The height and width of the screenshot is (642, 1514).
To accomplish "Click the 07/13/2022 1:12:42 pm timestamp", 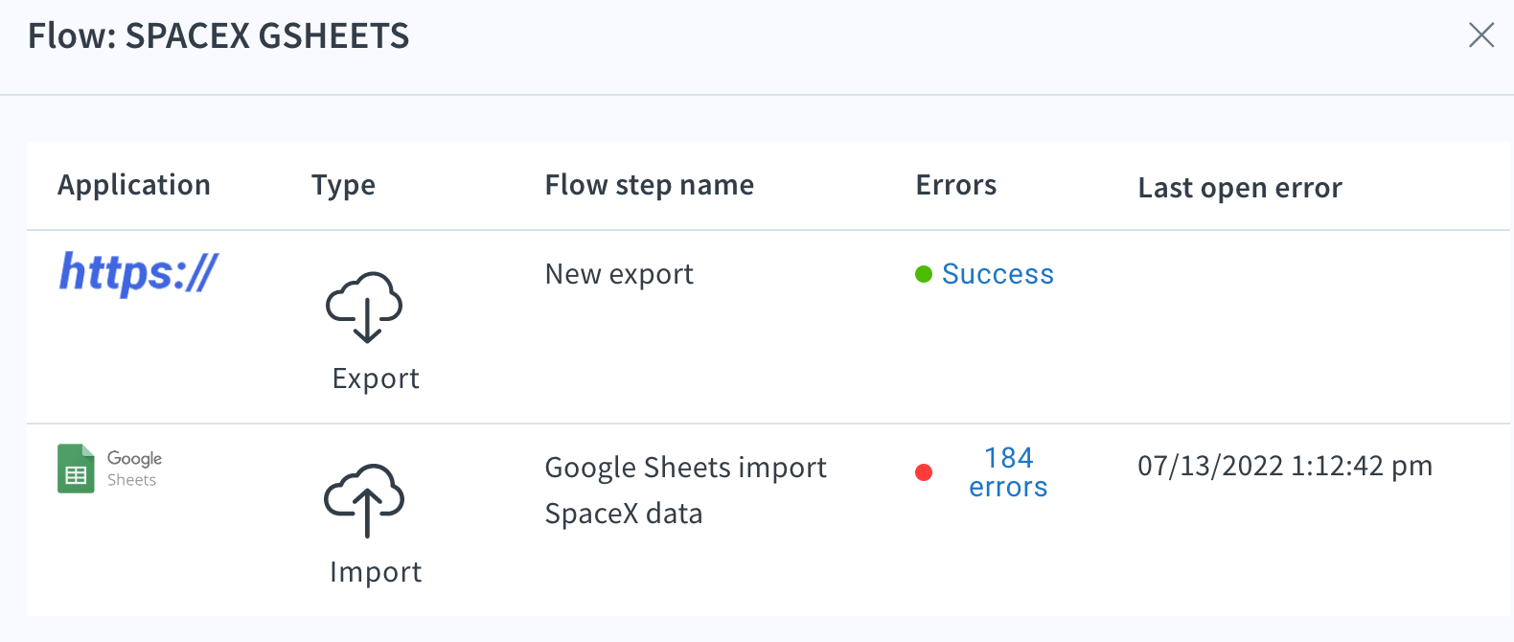I will tap(1285, 466).
